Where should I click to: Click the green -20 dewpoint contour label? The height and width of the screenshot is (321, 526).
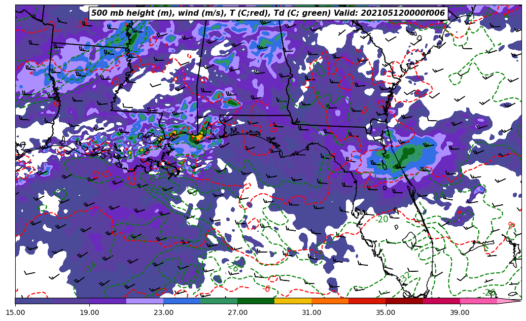pos(382,220)
